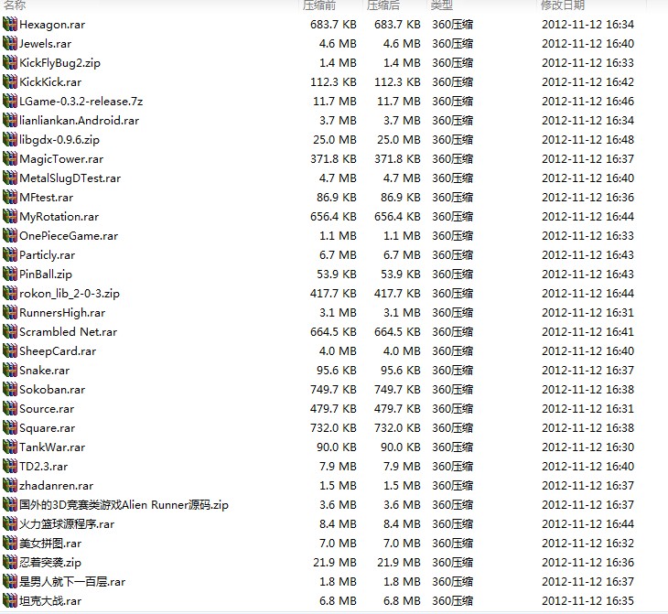Click the icon beside OnePieceGame.rar

[x=10, y=235]
